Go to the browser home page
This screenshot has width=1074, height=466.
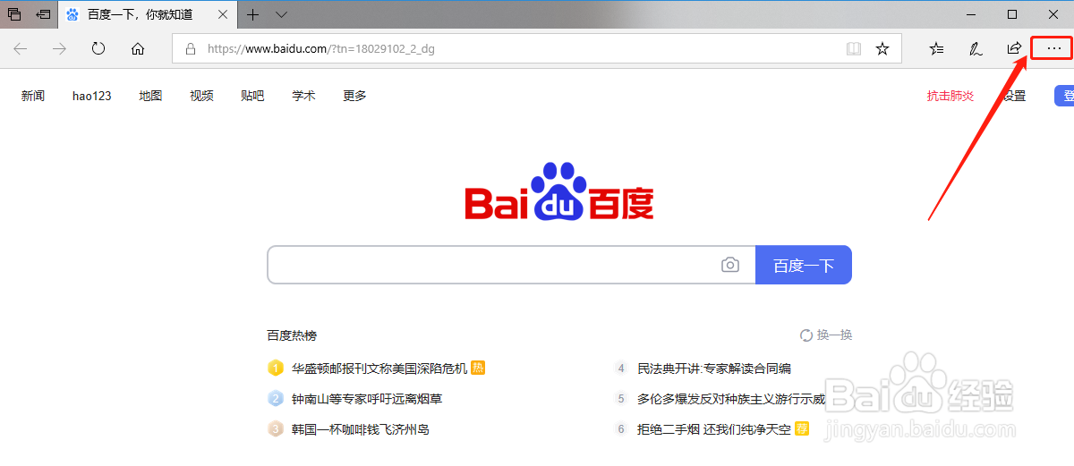pyautogui.click(x=138, y=49)
